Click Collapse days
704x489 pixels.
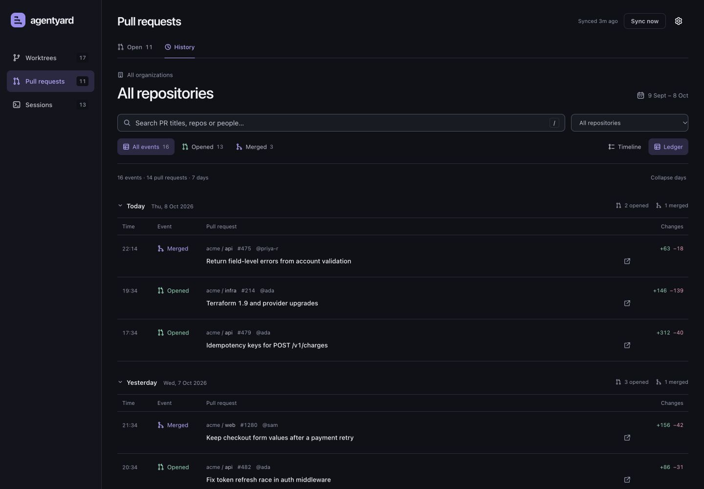[x=668, y=178]
